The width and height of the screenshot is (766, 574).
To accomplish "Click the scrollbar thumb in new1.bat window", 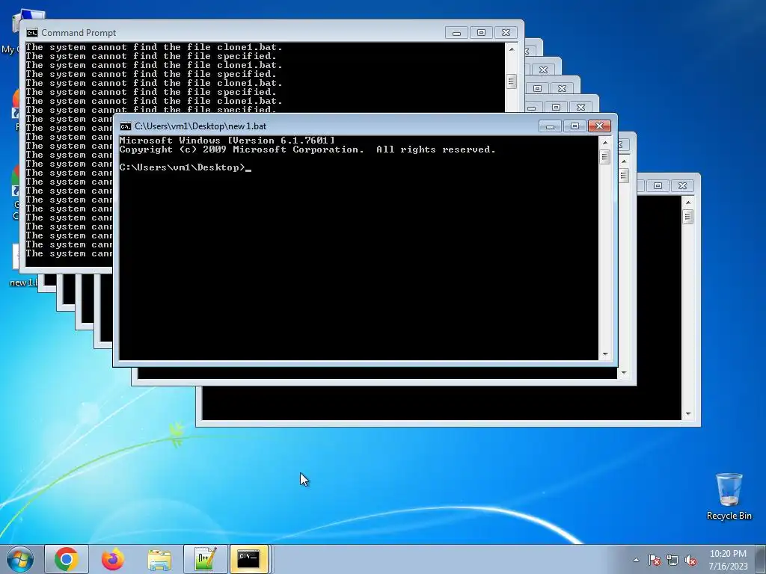I will [604, 157].
